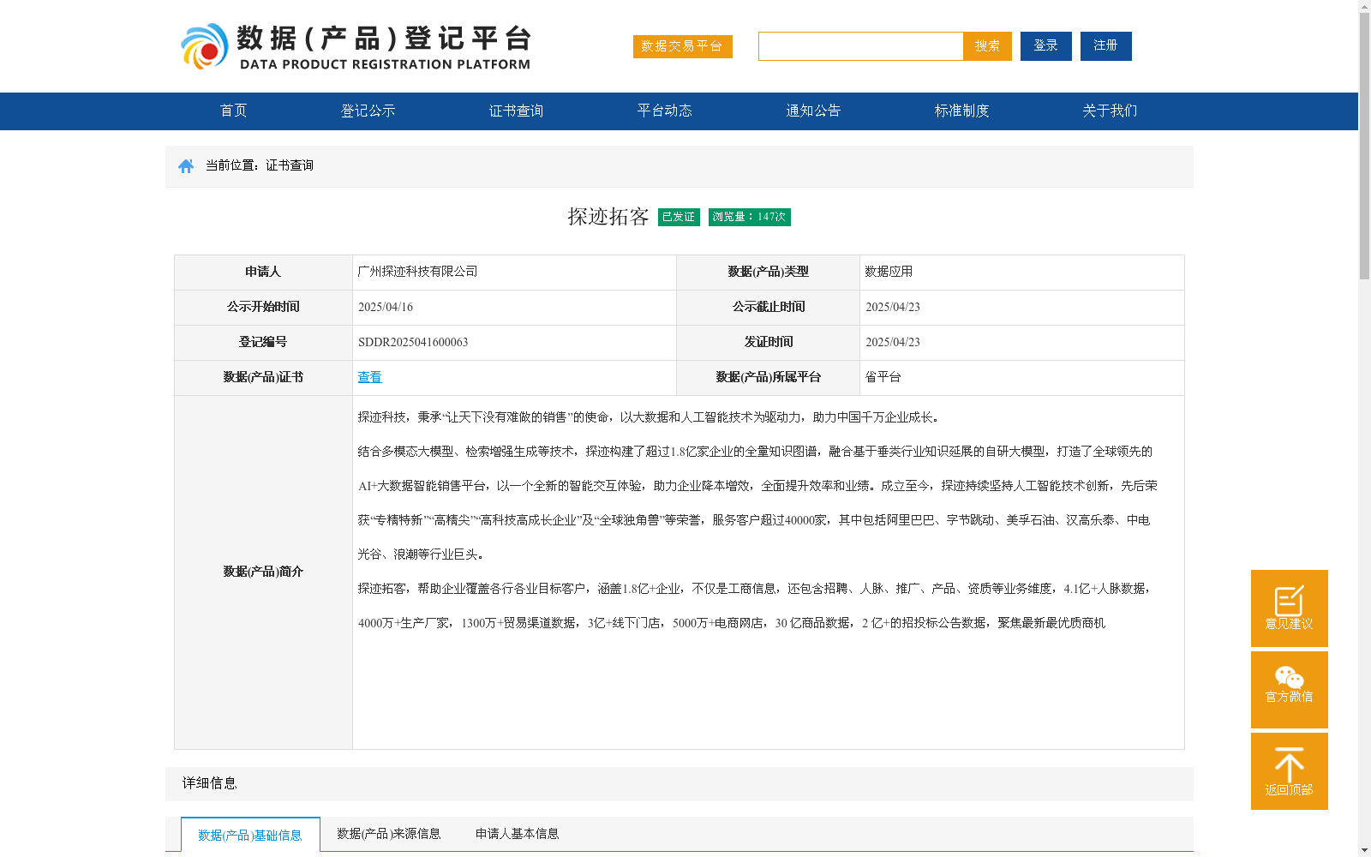Open the 官方微信 WeChat widget

(x=1289, y=690)
